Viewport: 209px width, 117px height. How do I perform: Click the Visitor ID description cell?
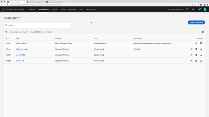click(x=137, y=49)
